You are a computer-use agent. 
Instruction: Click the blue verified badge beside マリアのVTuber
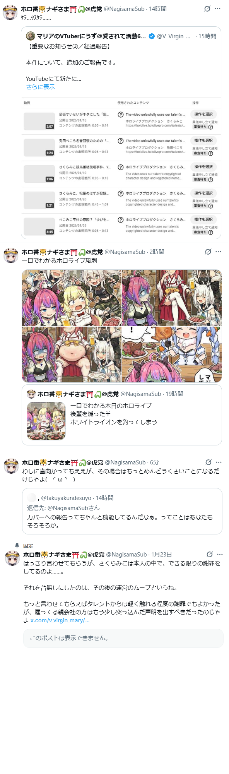click(152, 36)
